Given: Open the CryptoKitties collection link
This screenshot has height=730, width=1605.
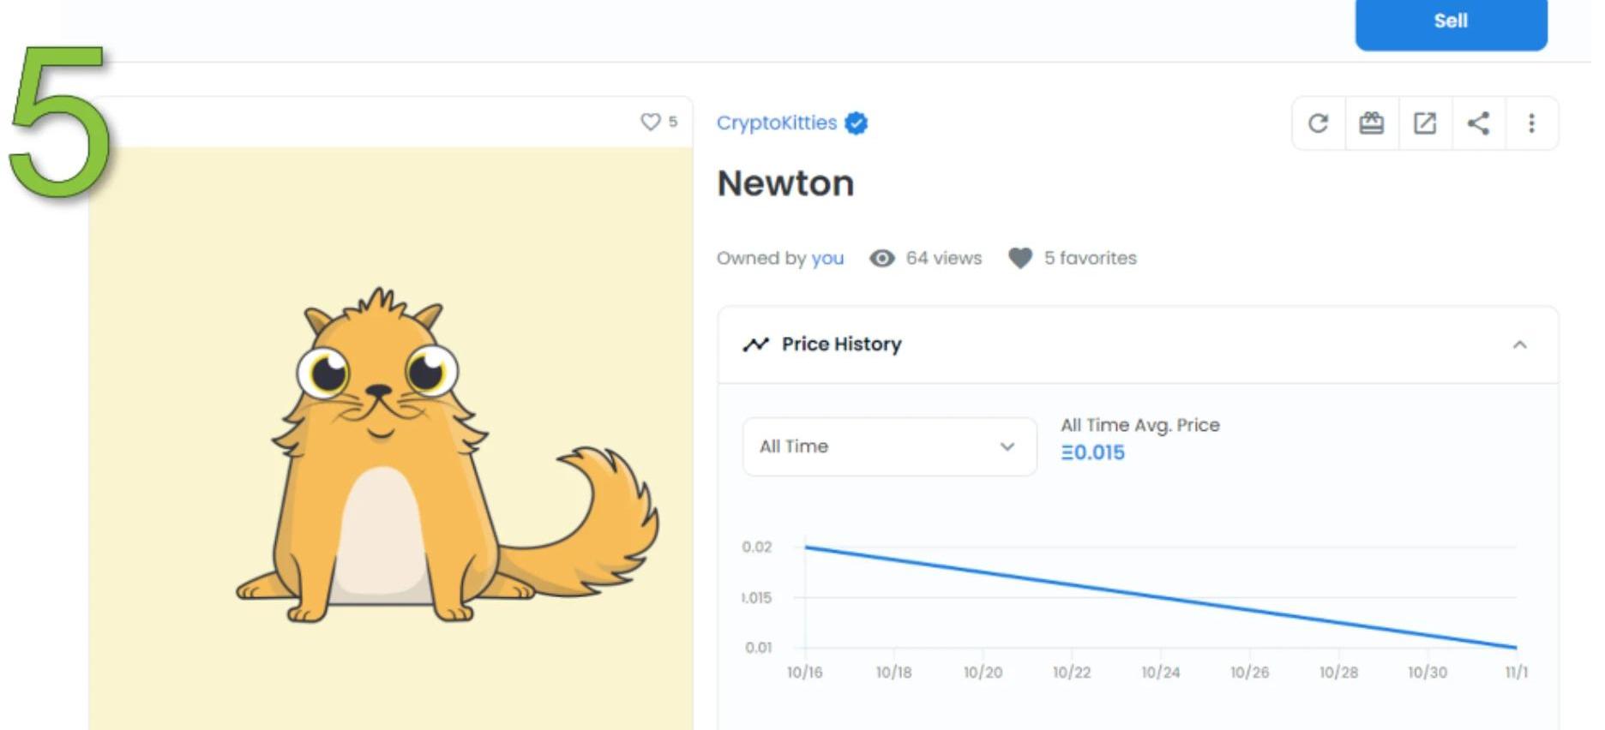Looking at the screenshot, I should point(776,123).
